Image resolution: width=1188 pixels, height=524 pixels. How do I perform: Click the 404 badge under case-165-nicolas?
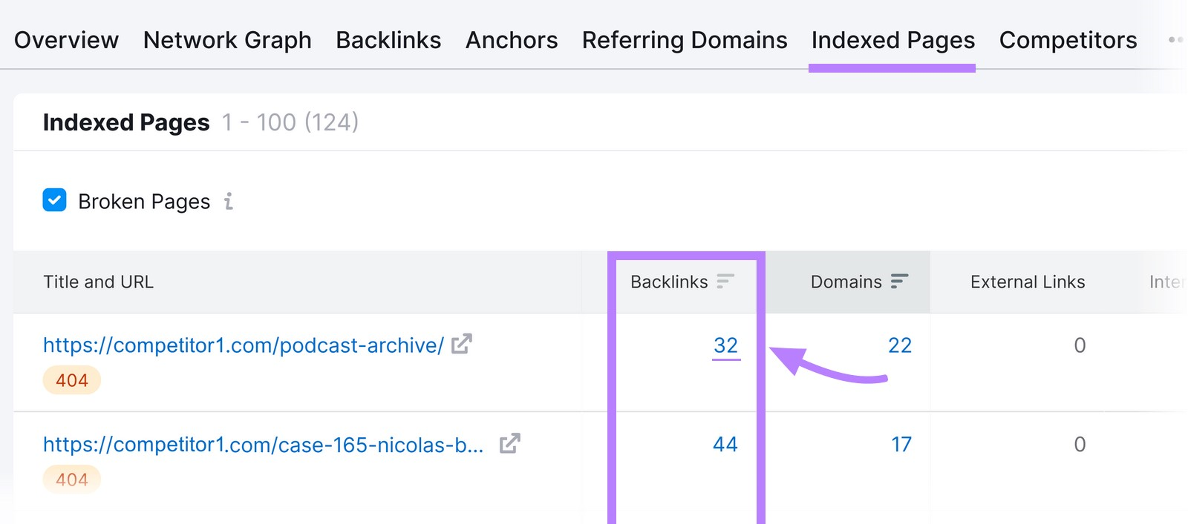pos(72,480)
